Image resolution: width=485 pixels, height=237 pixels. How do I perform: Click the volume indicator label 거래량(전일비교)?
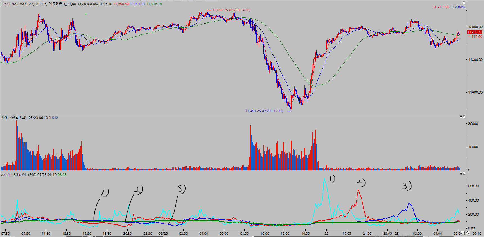tap(13, 118)
